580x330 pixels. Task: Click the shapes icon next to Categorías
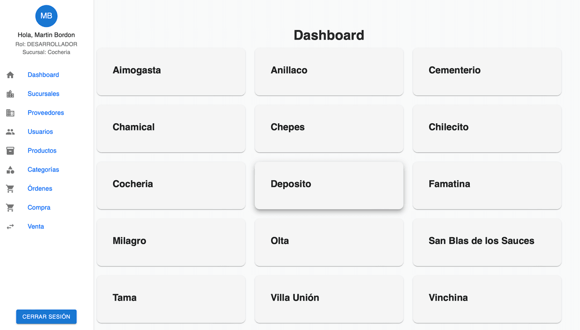pos(10,170)
